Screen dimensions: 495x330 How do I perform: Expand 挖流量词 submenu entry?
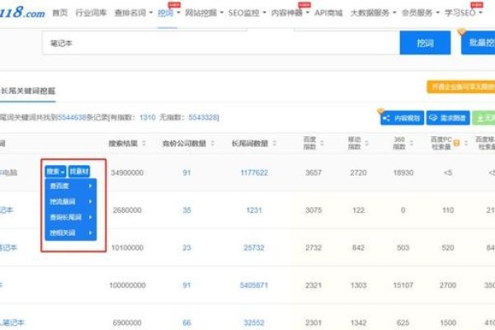[x=71, y=201]
